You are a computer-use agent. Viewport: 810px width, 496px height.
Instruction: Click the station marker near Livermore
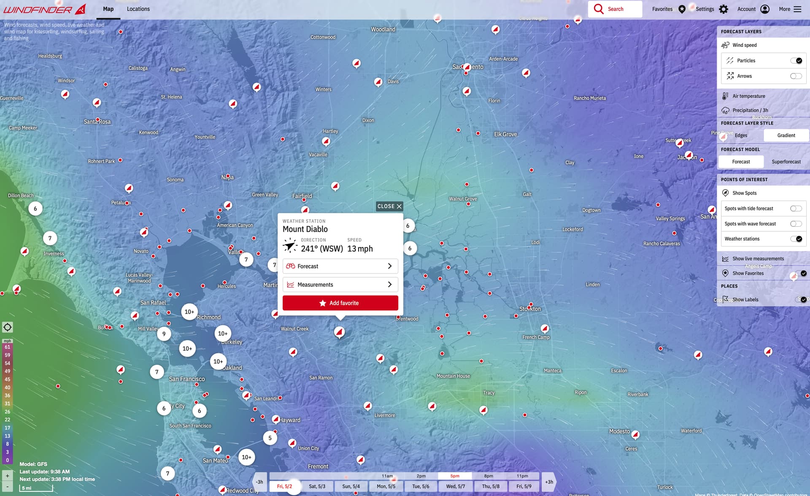click(x=367, y=406)
